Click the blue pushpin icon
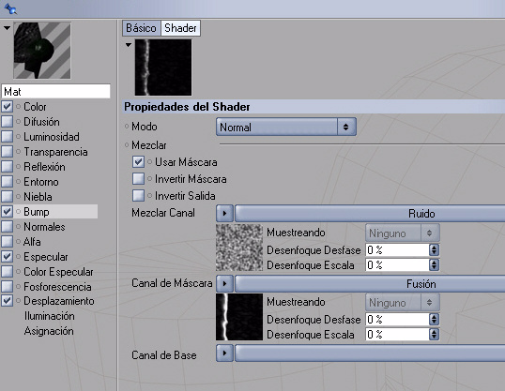The image size is (505, 391). pyautogui.click(x=10, y=8)
